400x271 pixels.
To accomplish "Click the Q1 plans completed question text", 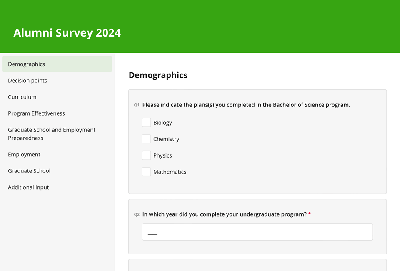I will click(x=246, y=105).
